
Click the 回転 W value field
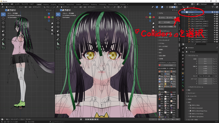205,66
